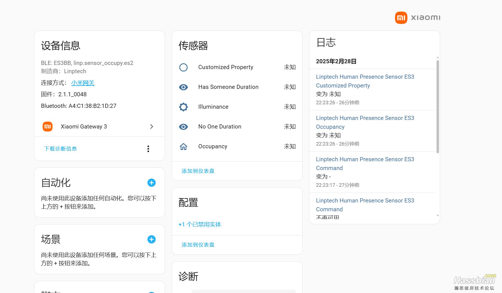Click the log scrollbar up arrow
502x293 pixels.
point(438,57)
